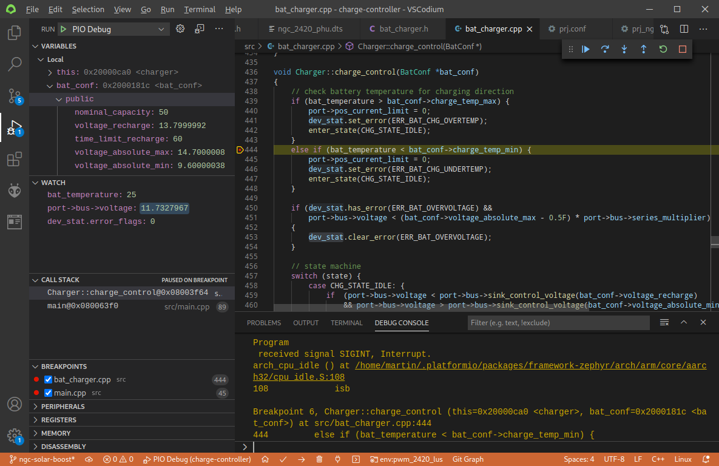Open the Manage gear in activity bar

point(14,436)
